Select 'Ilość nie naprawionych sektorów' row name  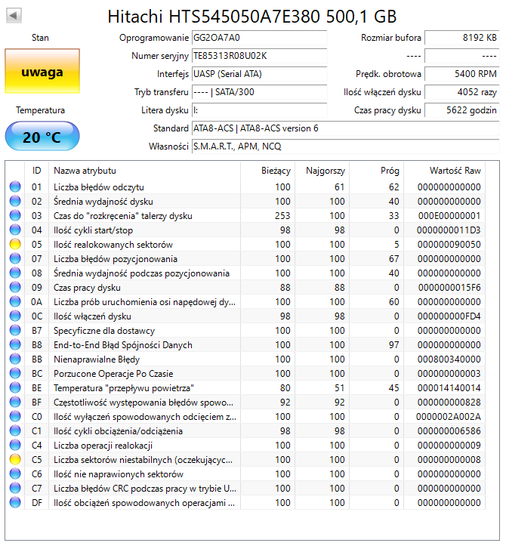click(119, 474)
